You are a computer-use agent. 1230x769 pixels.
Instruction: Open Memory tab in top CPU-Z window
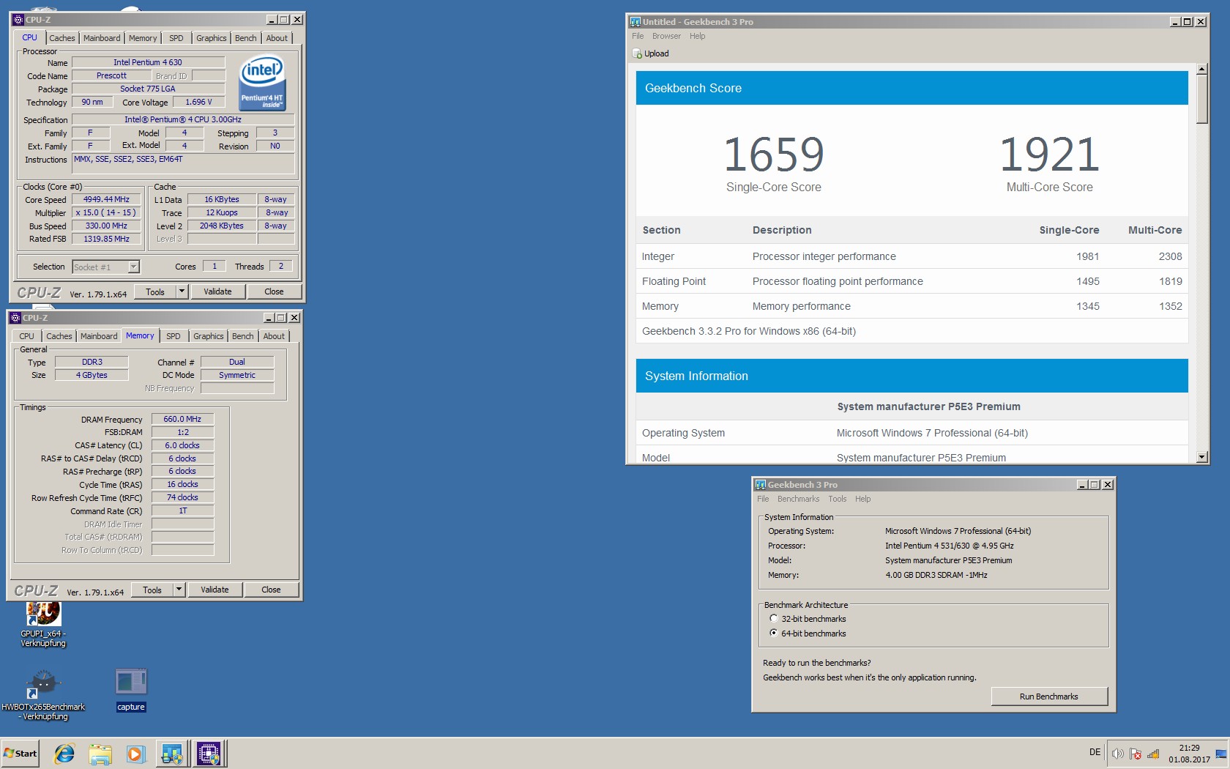[x=143, y=38]
